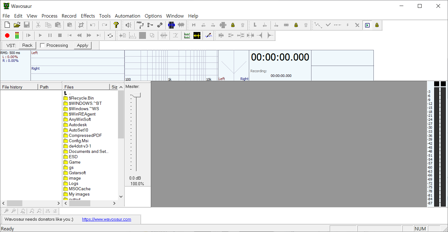The height and width of the screenshot is (232, 448).
Task: Click the green multi-graph display icon
Action: 187,35
